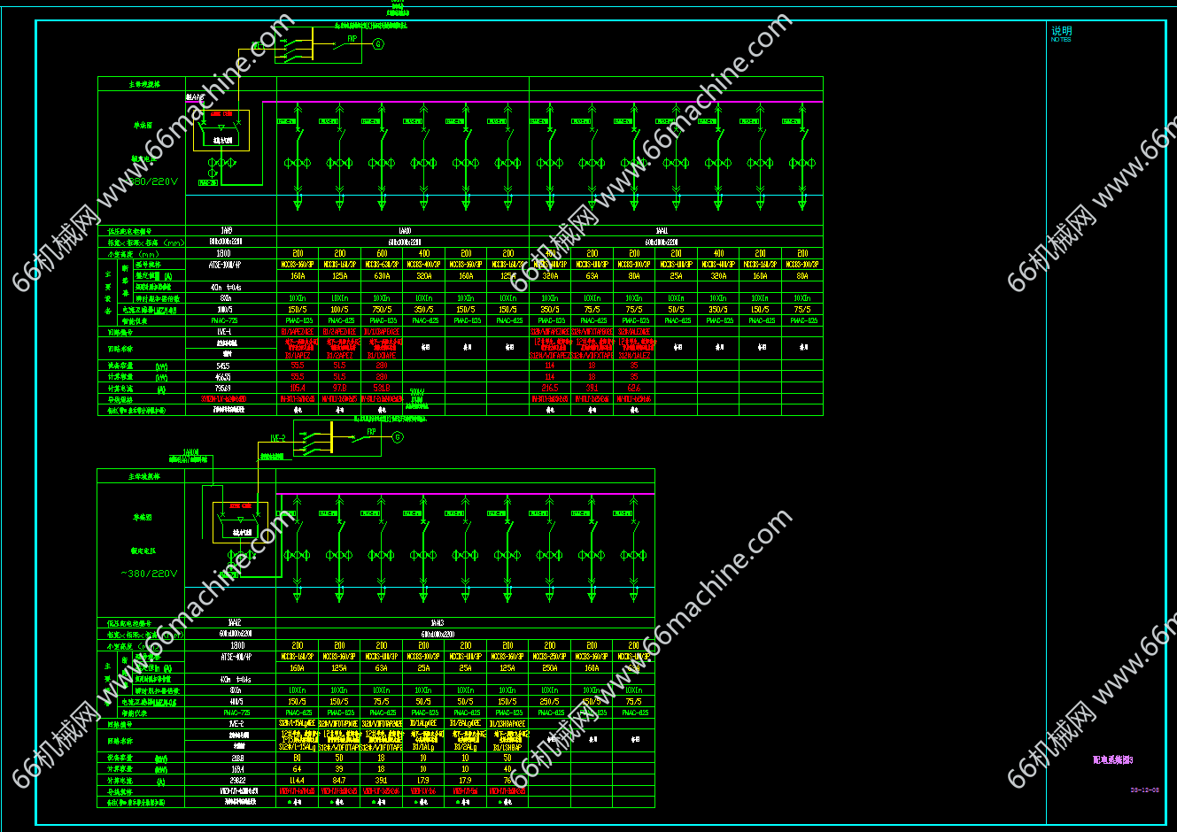
Task: Click the 说明 NOTES heading
Action: 1061,32
